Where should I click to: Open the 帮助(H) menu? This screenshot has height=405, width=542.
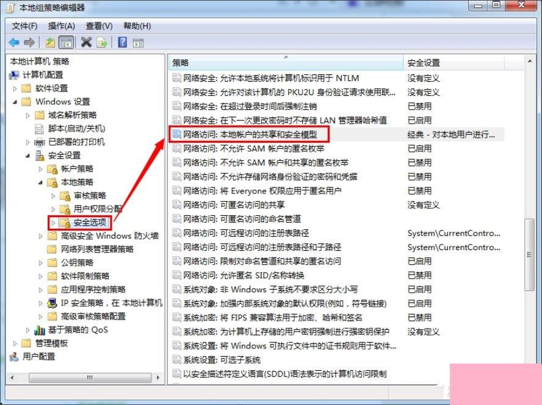[x=137, y=26]
